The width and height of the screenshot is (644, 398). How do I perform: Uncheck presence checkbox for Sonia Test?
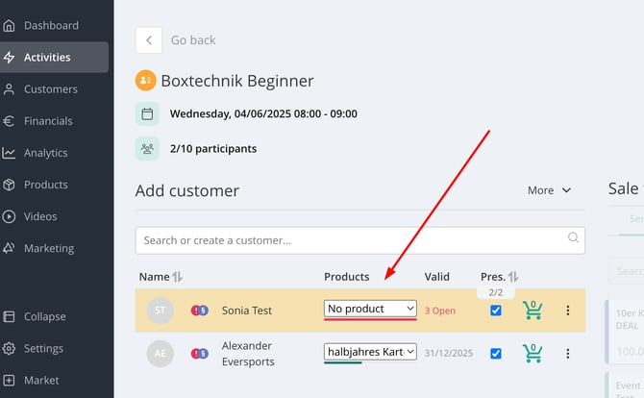pos(496,311)
